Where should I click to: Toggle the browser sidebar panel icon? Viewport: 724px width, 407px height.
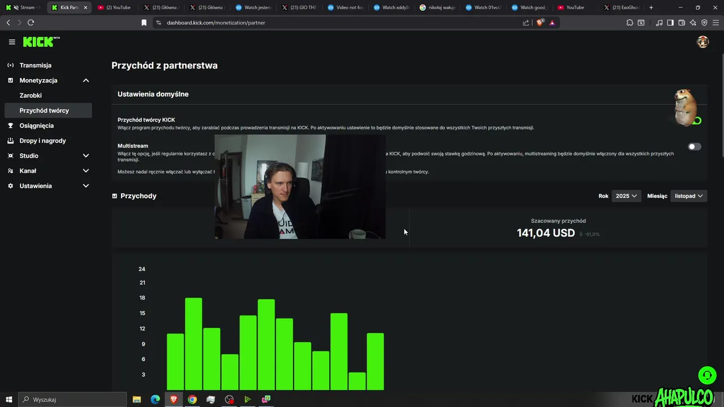(x=670, y=23)
